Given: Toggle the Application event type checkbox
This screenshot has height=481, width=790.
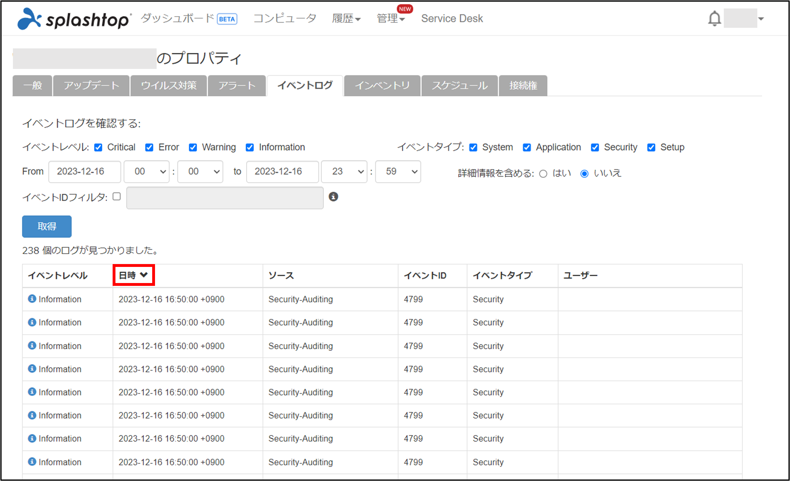Looking at the screenshot, I should pos(527,148).
